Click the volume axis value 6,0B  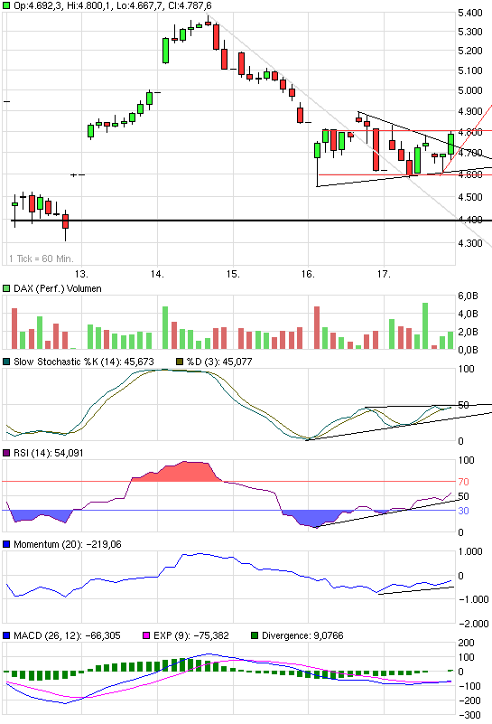tap(468, 296)
